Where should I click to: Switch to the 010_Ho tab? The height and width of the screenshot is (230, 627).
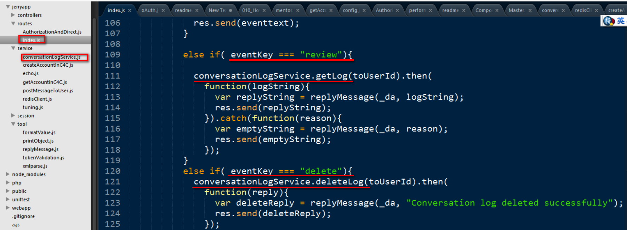251,11
